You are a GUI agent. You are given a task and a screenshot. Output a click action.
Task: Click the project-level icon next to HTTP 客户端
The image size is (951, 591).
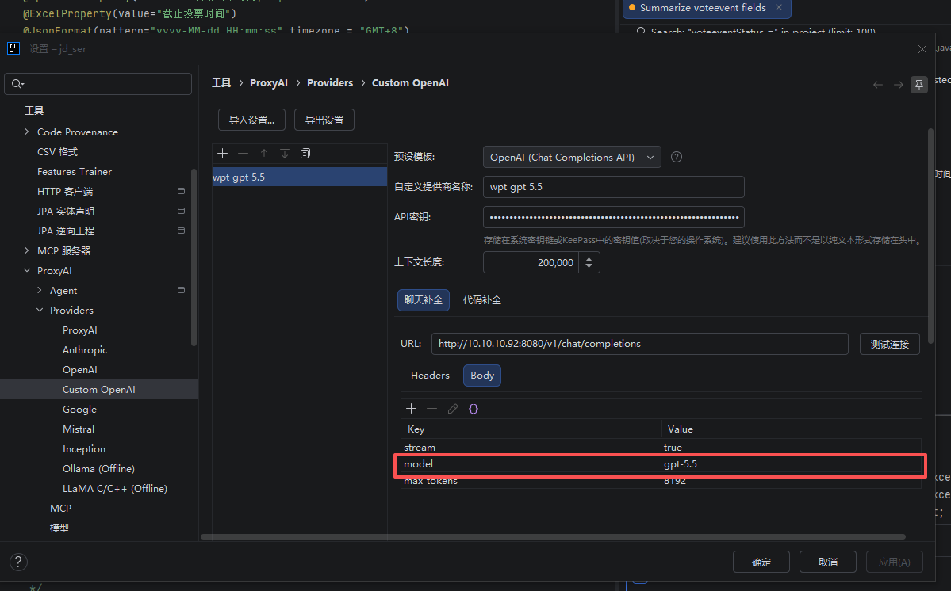coord(181,192)
